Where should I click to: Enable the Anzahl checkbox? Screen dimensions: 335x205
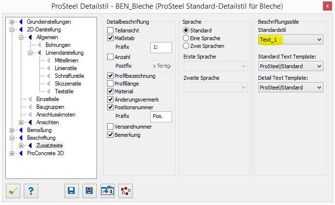110,57
